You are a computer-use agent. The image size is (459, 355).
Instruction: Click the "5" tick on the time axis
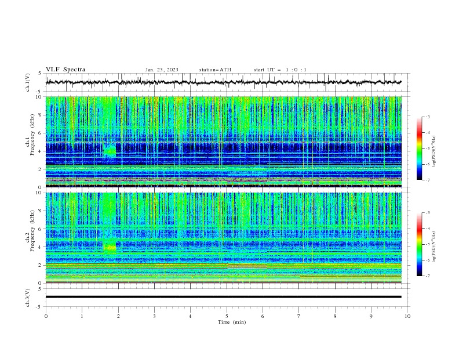tap(227, 316)
